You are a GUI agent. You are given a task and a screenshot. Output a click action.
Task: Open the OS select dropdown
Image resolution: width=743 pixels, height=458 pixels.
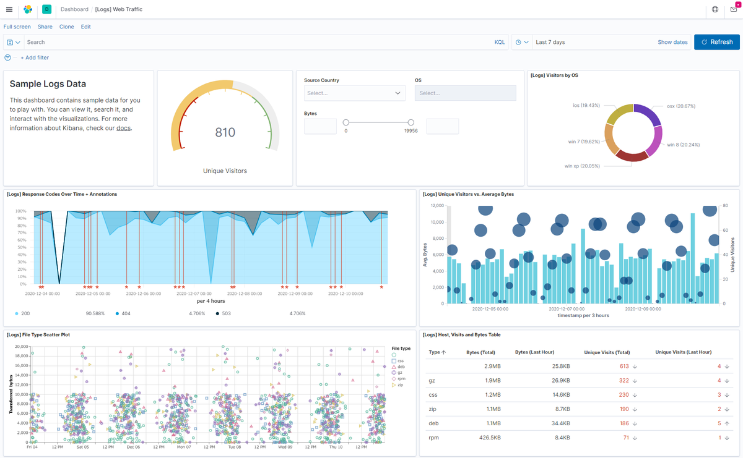(x=466, y=93)
